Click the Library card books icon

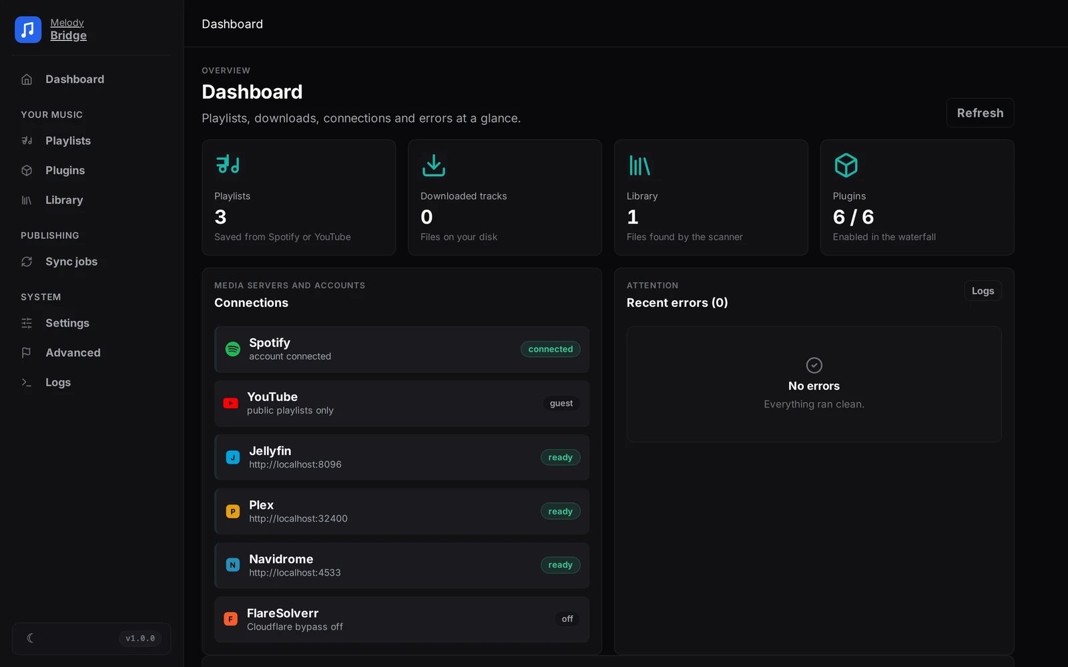639,165
